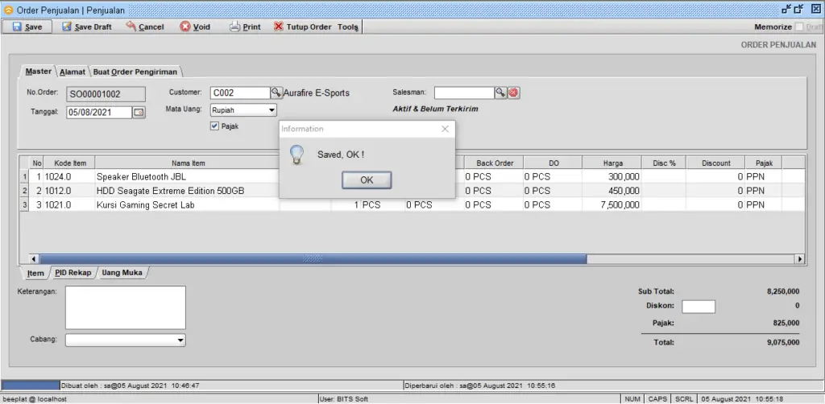Click the customer search magnifier icon

276,93
